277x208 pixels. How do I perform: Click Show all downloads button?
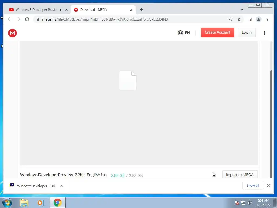253,185
